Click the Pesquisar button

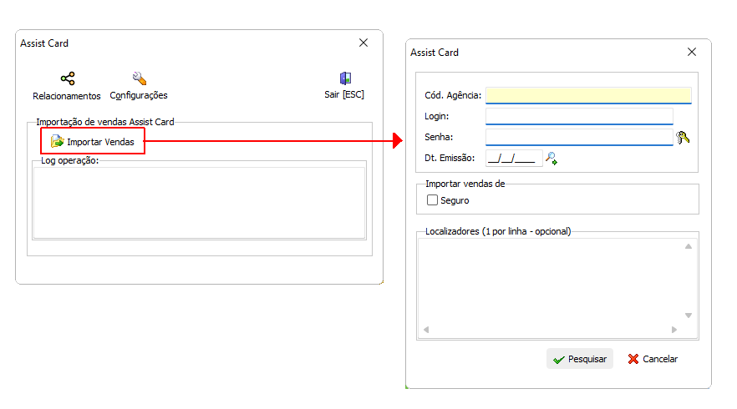580,359
